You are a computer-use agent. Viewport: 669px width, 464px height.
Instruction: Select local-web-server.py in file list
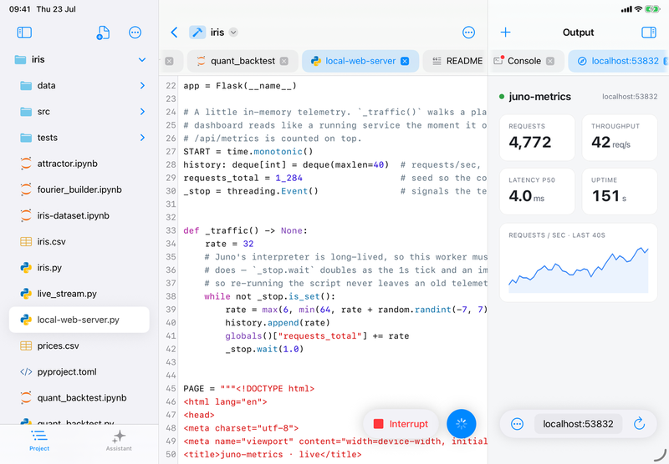pyautogui.click(x=79, y=320)
